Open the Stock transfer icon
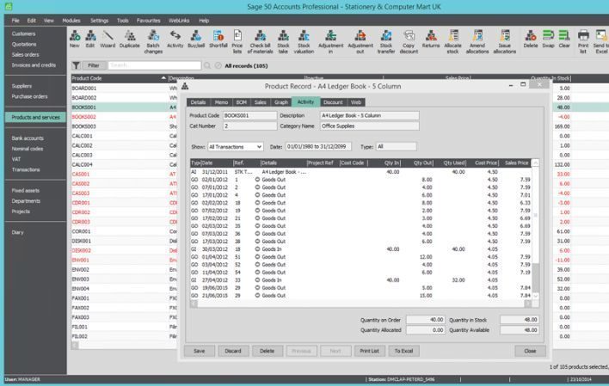Screen dimensions: 609x386 (x=386, y=42)
